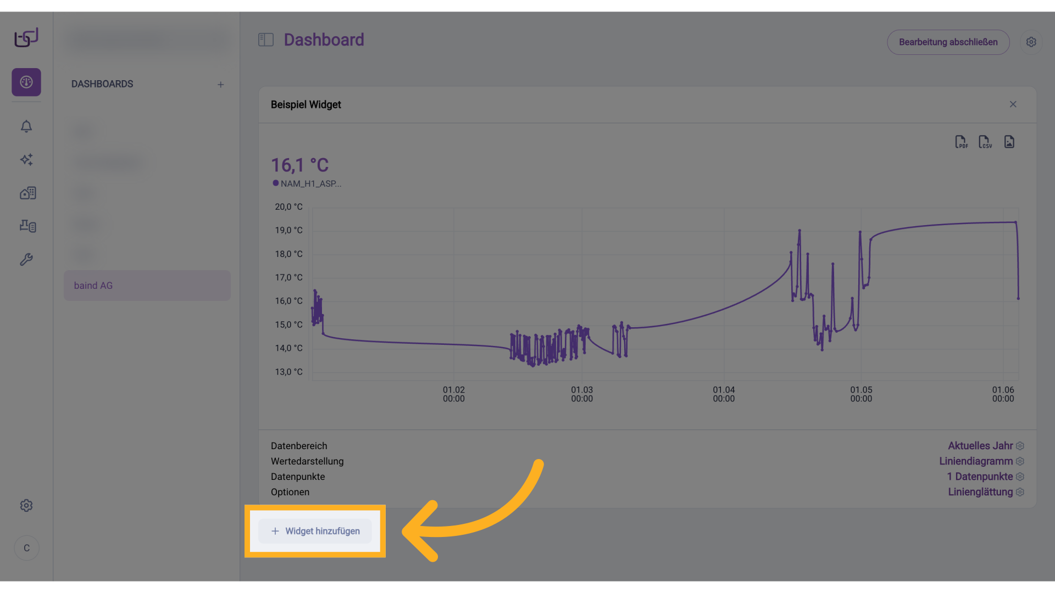Screen dimensions: 1055x593
Task: Open the AI sparkles icon
Action: [26, 160]
